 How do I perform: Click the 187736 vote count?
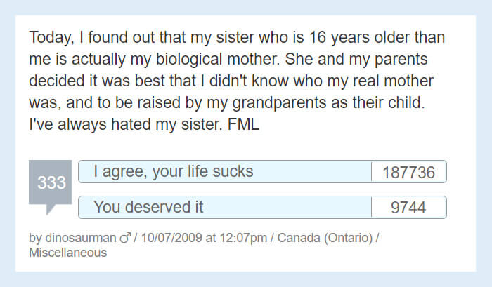coord(409,172)
